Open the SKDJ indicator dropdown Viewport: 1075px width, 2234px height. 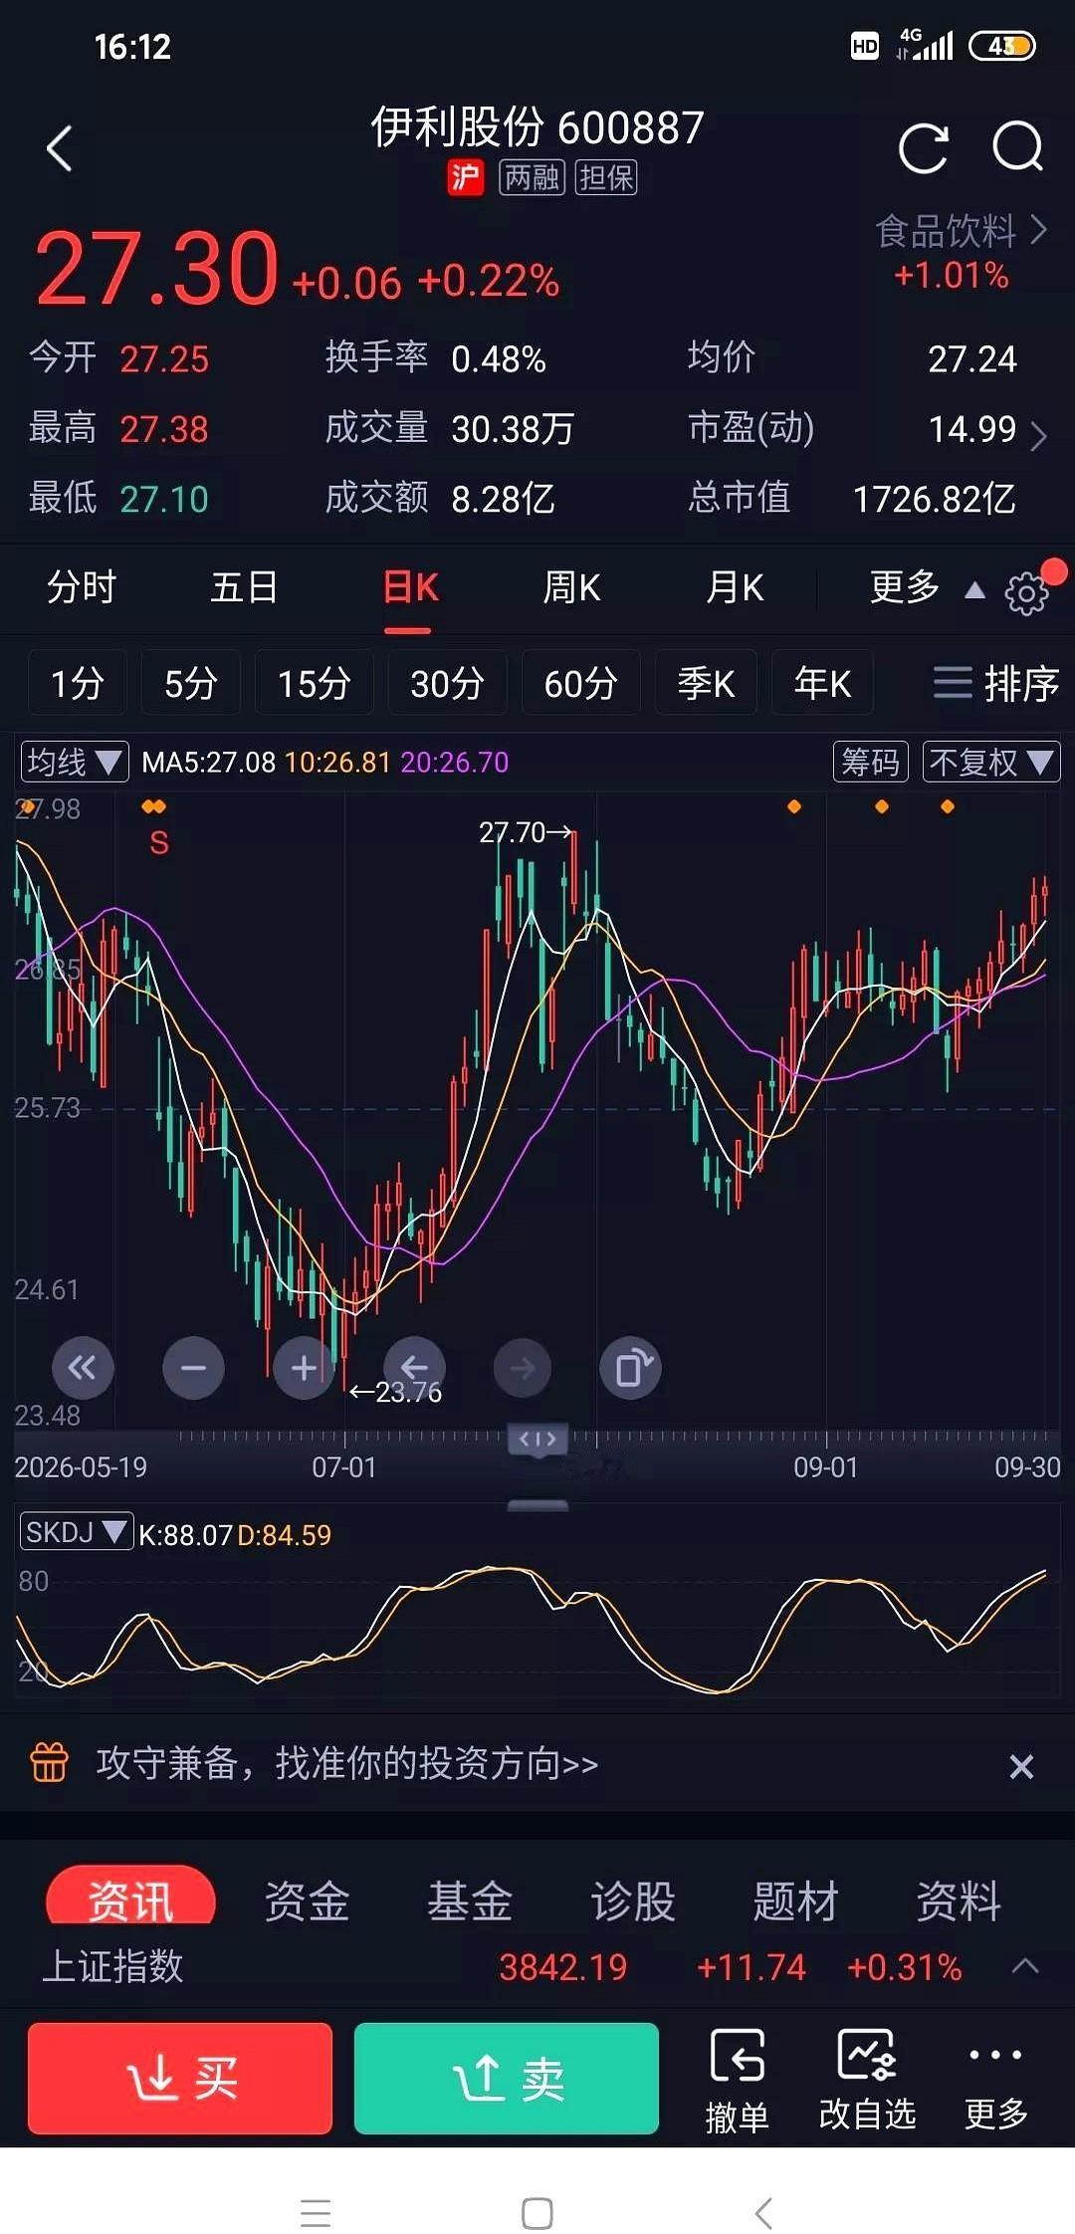(77, 1532)
